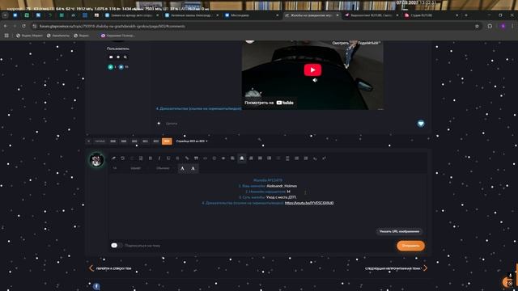Reload the page with the refresh icon
The image size is (518, 291).
[x=23, y=26]
